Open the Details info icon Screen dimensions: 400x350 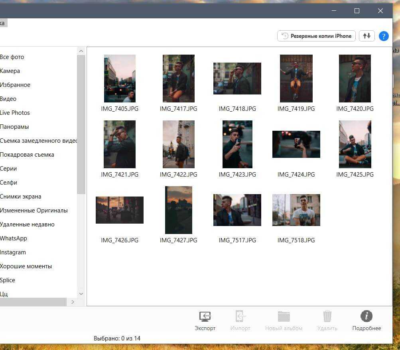[x=366, y=317]
